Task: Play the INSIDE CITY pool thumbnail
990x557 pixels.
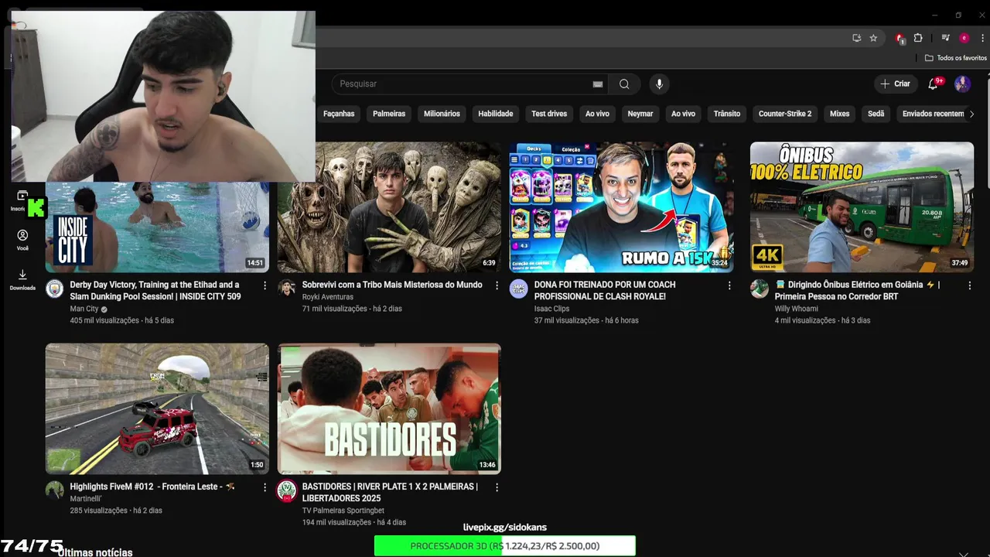Action: point(157,227)
